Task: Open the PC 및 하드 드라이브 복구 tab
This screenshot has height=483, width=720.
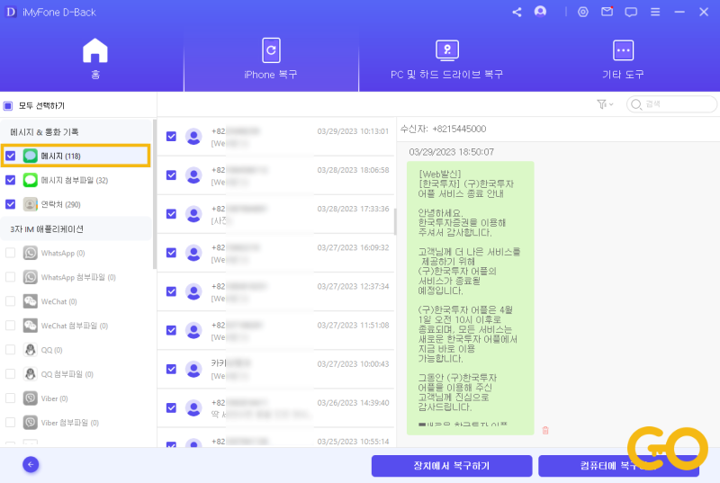Action: click(446, 59)
